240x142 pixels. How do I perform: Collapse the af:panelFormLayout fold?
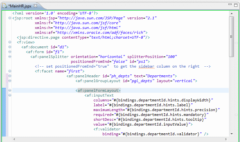pos(10,90)
